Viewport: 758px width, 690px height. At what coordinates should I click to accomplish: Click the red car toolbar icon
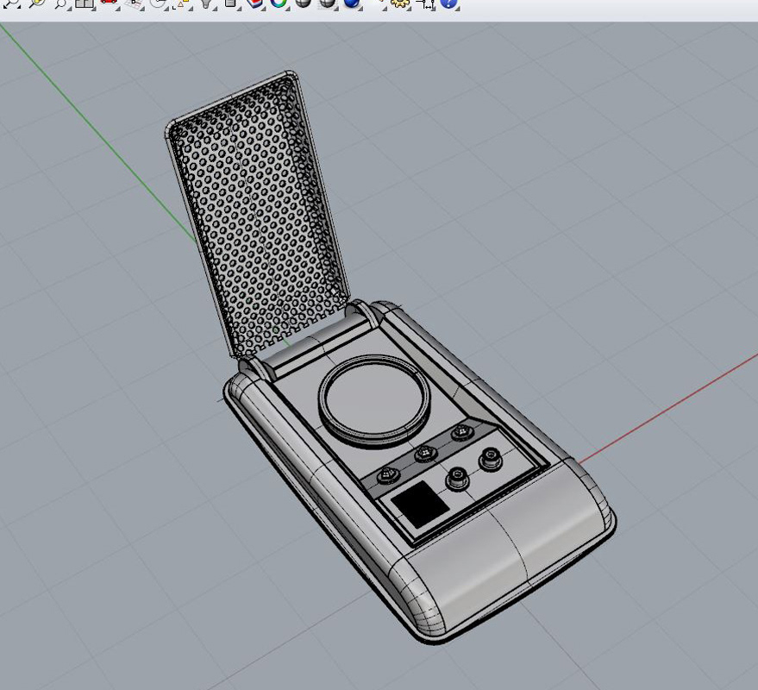(x=109, y=3)
